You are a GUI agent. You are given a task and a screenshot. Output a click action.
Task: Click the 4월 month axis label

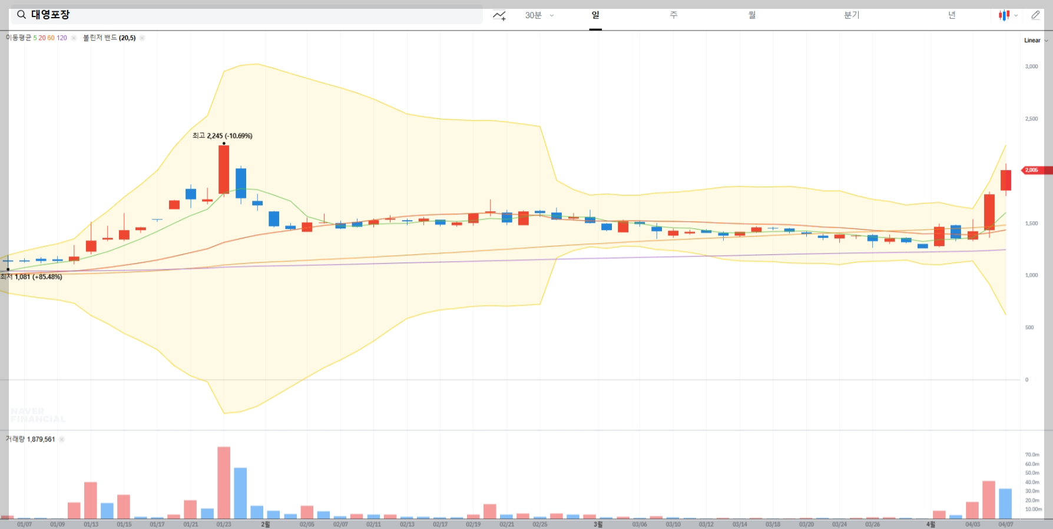pyautogui.click(x=931, y=524)
